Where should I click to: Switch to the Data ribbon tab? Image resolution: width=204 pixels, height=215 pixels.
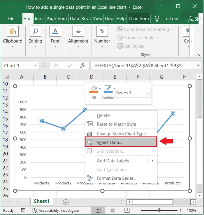[x=74, y=19]
